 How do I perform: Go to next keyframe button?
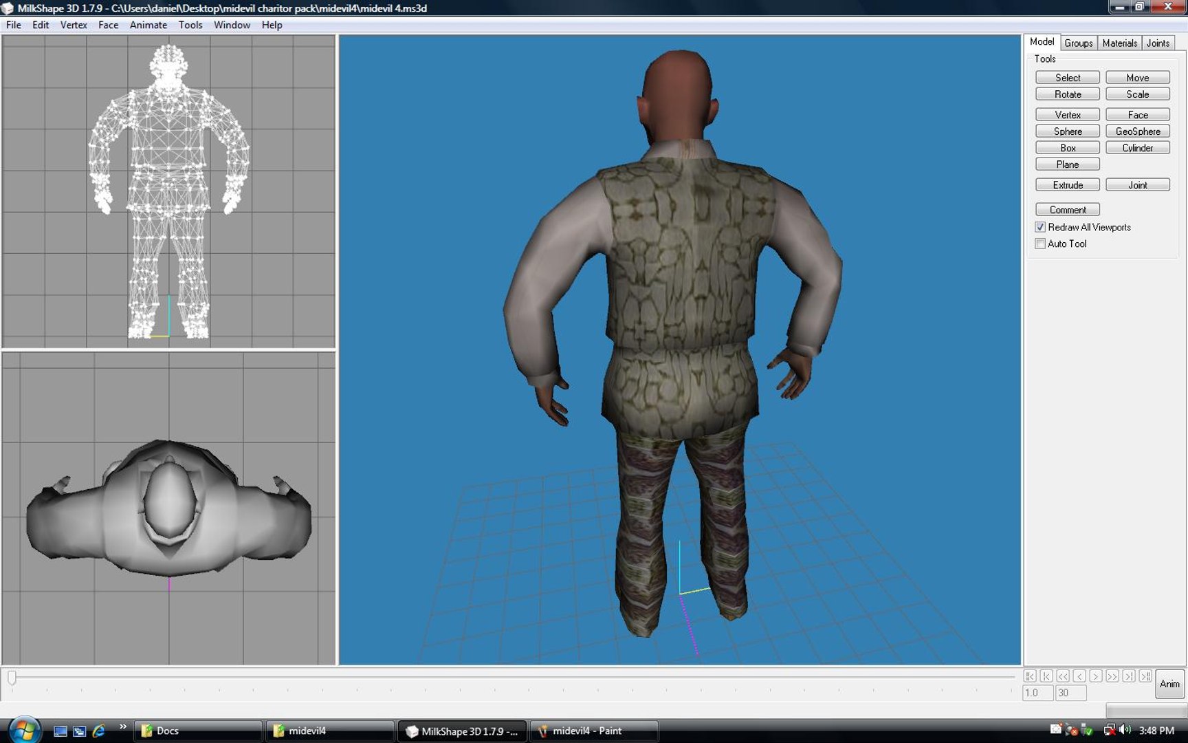point(1129,676)
